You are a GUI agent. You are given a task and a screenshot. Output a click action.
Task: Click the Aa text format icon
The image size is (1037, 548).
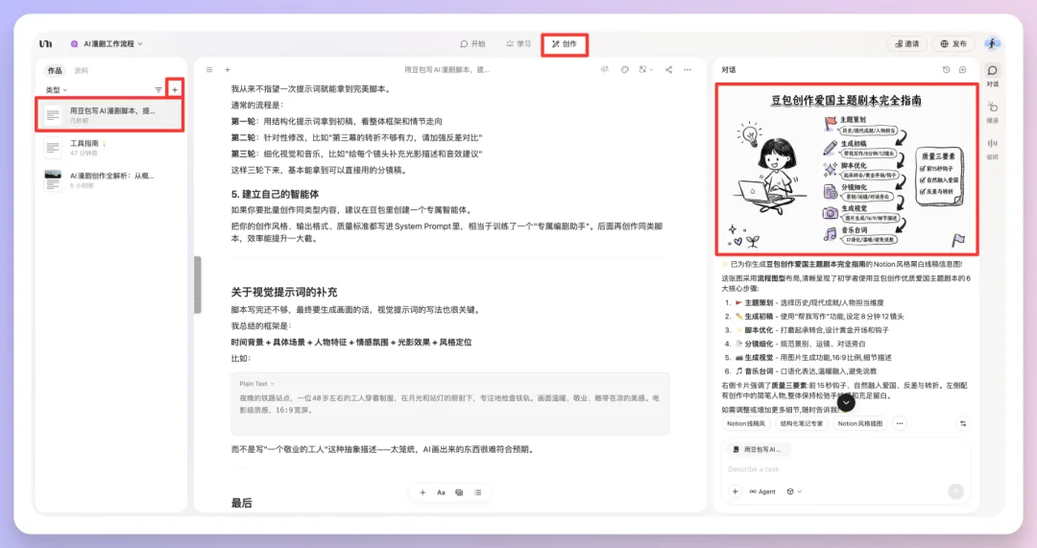441,492
